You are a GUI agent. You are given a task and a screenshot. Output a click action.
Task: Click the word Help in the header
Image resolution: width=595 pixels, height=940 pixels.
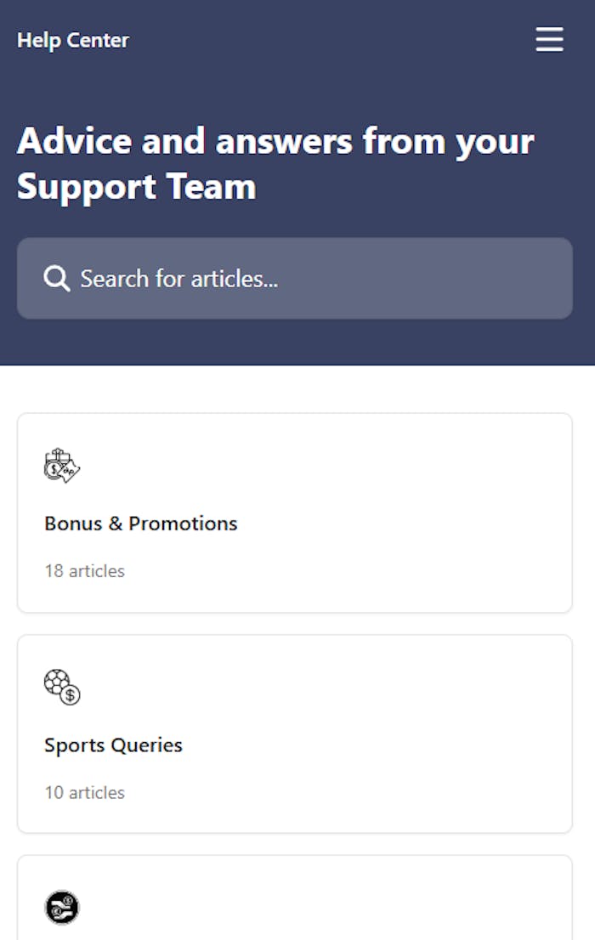(x=36, y=40)
